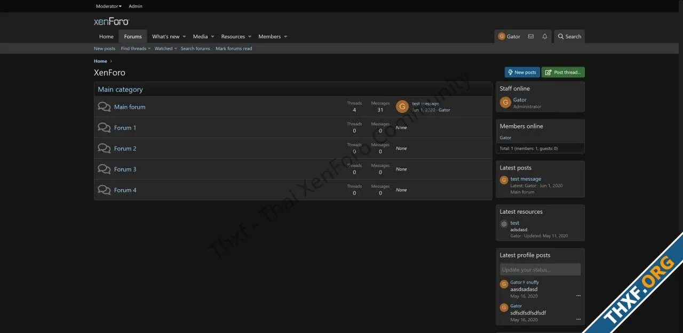Click Gator avatar in Main forum row
Image resolution: width=683 pixels, height=333 pixels.
click(402, 107)
